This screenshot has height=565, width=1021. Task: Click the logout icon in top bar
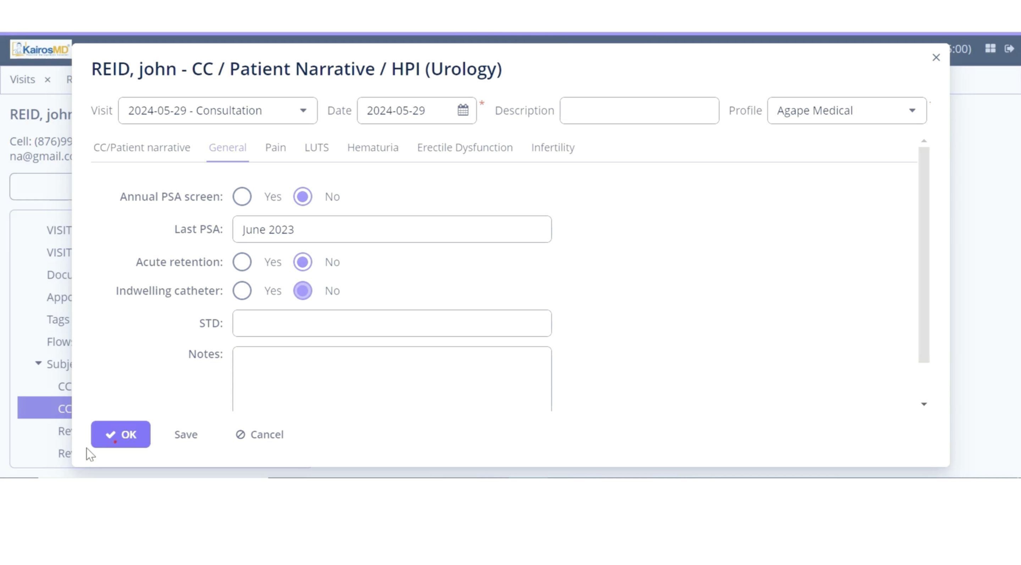[1009, 48]
